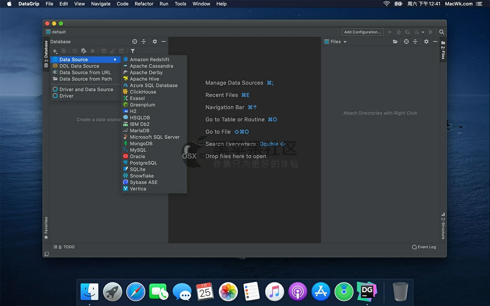Open Data Source Properties wrench icon
Image resolution: width=490 pixels, height=306 pixels.
click(84, 51)
